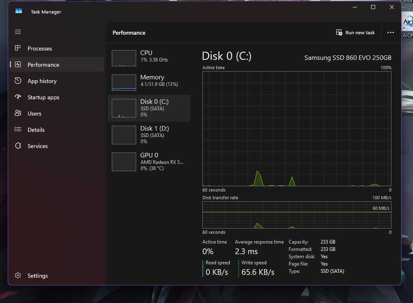Open the three-dot more options menu
Viewport: 413px width, 303px height.
point(390,32)
